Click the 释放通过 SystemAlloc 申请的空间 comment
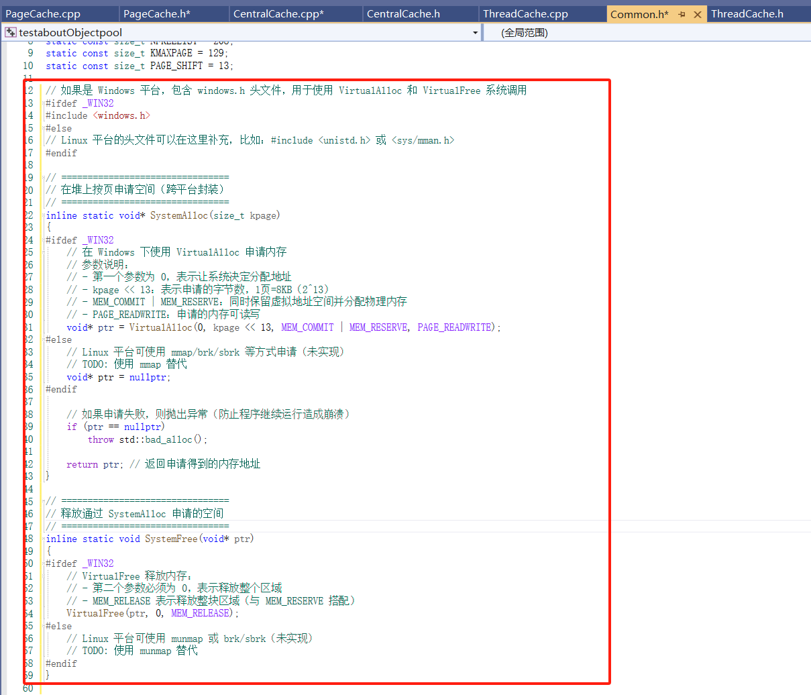This screenshot has height=695, width=811. (x=135, y=514)
